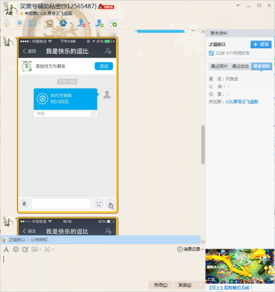This screenshot has height=292, width=275.
Task: Expand the report icon dropdown arrow
Action: tap(71, 23)
